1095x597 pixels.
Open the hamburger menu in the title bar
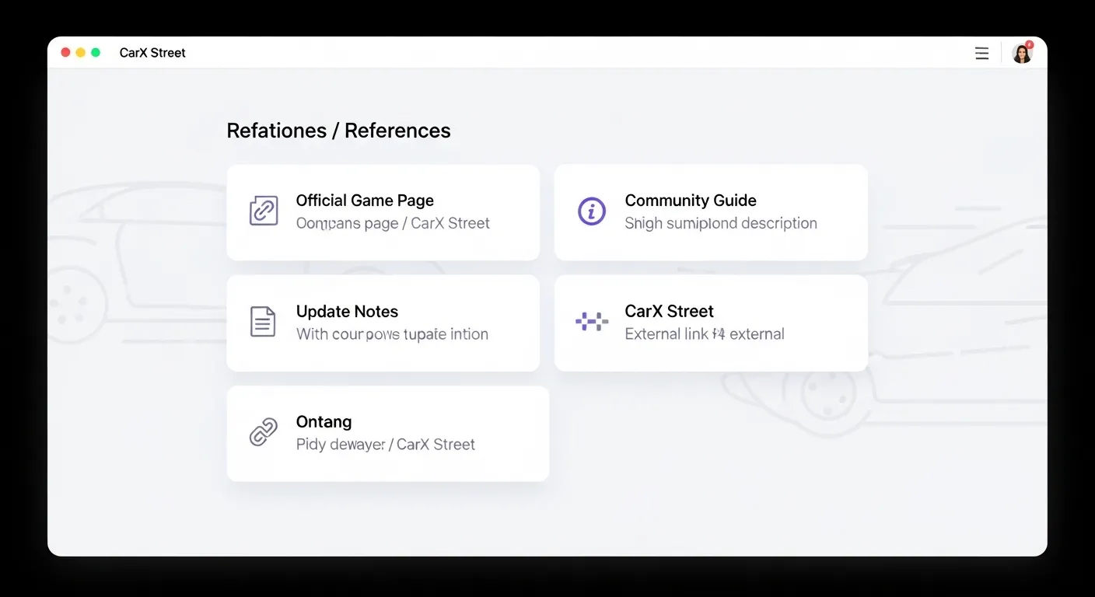981,53
